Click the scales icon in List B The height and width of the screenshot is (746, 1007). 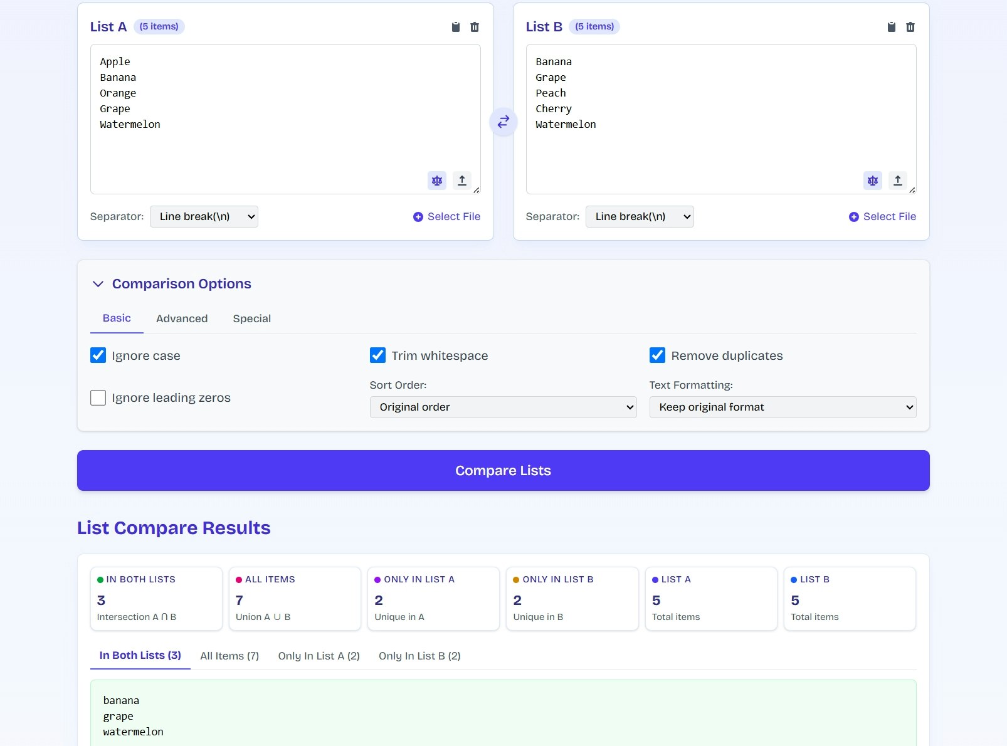pyautogui.click(x=873, y=181)
